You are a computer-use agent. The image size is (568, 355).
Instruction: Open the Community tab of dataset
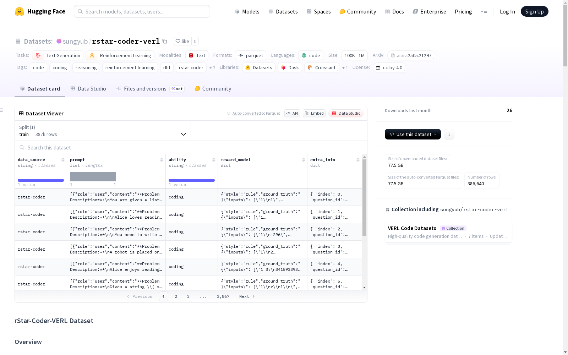click(213, 89)
